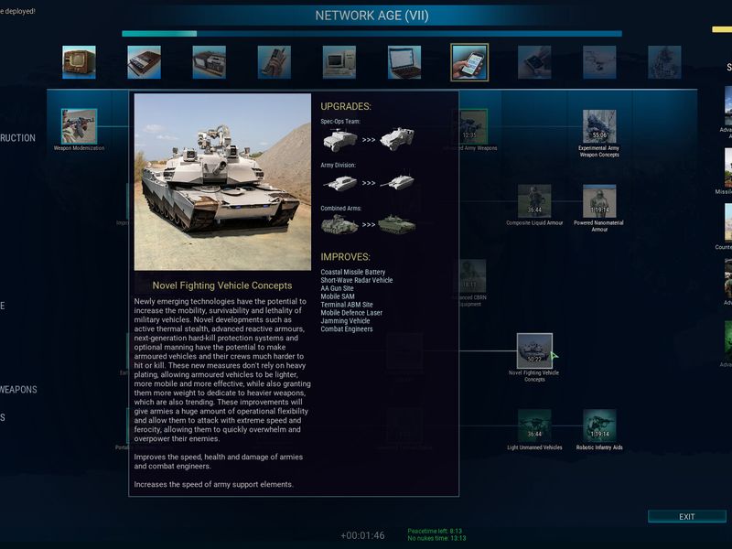Image resolution: width=732 pixels, height=549 pixels.
Task: Click the Novel Fighting Vehicle Concepts title
Action: (x=222, y=285)
